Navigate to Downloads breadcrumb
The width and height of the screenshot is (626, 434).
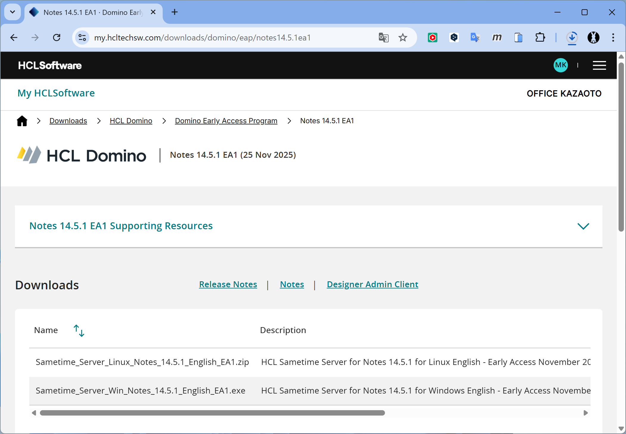coord(68,121)
